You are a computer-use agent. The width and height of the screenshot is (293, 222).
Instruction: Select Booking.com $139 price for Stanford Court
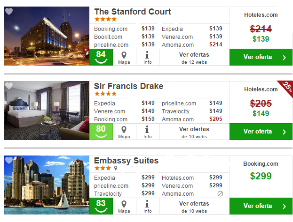[x=124, y=29]
